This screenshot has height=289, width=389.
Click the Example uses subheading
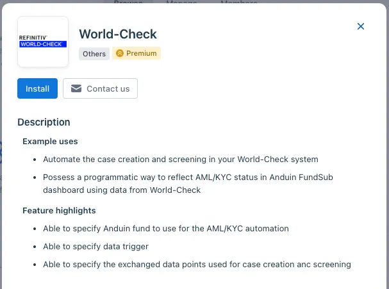coord(50,142)
